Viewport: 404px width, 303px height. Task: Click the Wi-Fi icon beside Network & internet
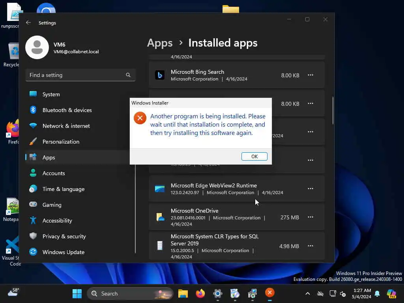tap(33, 126)
